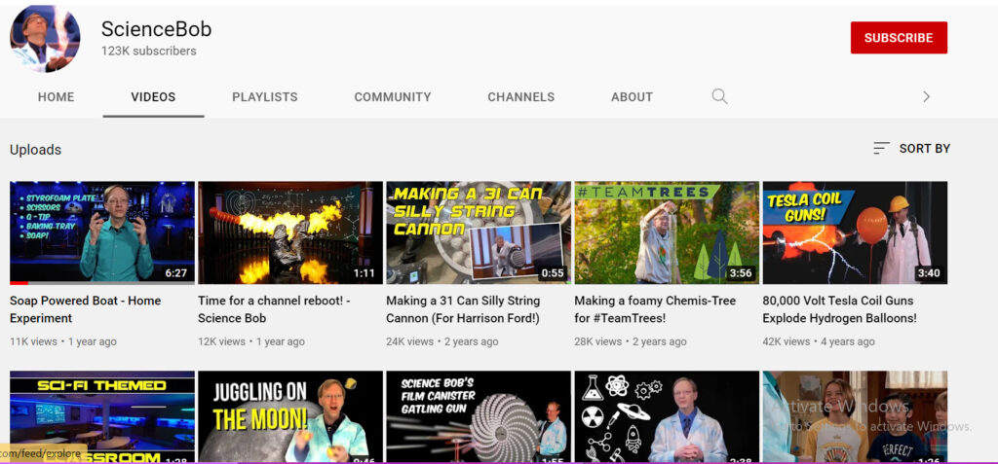
Task: Open the '80,000 Volt Tesla Coil Guns' title link
Action: (839, 309)
